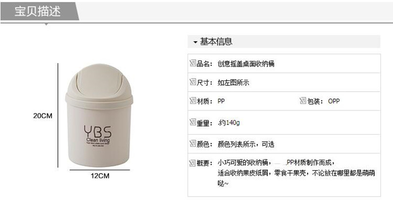Click the 颜色列表所示，可选 text
Viewport: 393px width, 200px height.
246,144
